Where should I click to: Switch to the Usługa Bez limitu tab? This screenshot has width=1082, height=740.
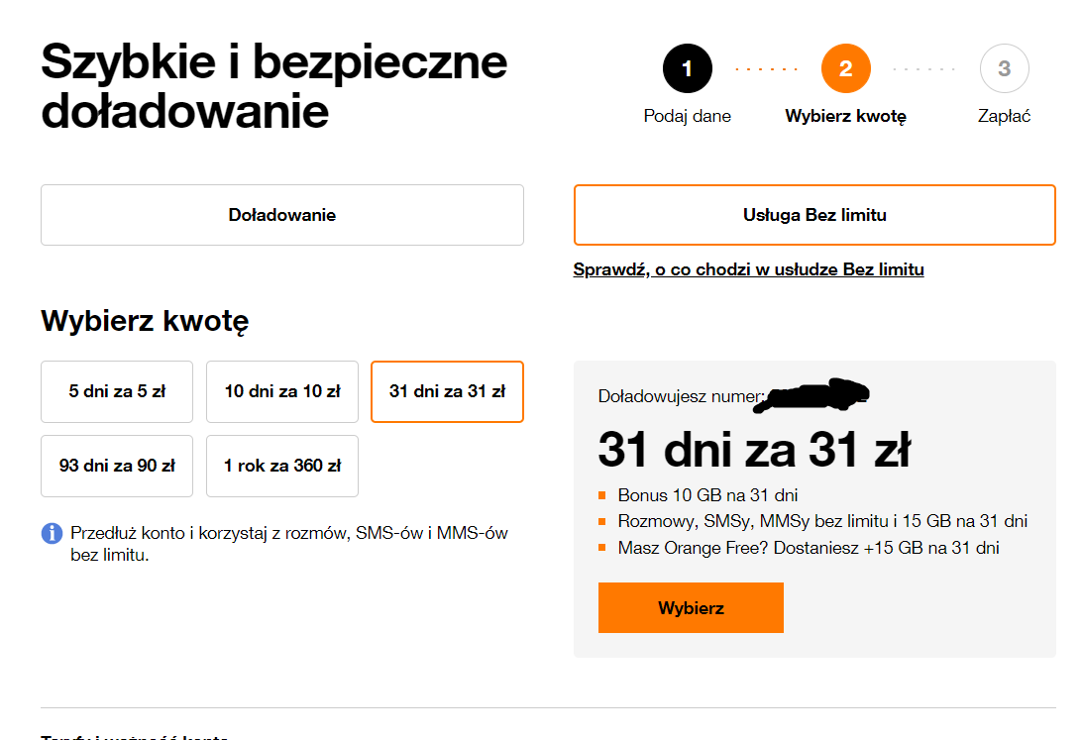point(814,215)
